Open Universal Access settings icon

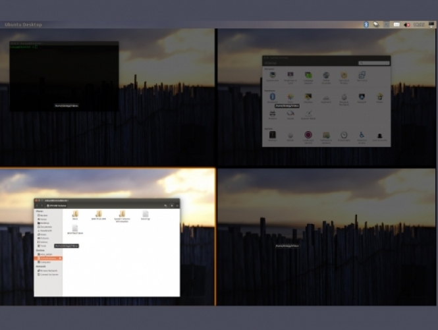pos(362,136)
